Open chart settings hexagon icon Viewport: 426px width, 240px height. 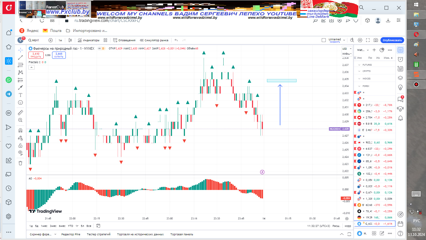360,40
